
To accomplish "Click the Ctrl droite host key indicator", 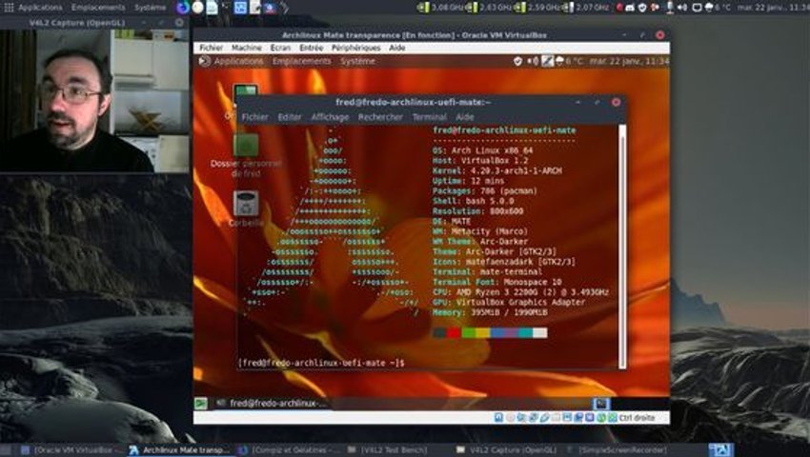I will (x=636, y=418).
